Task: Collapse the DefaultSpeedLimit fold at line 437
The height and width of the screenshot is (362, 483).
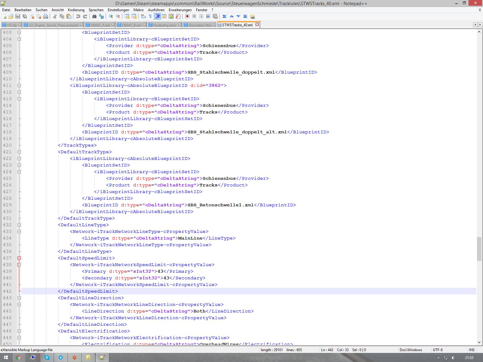Action: 19,258
